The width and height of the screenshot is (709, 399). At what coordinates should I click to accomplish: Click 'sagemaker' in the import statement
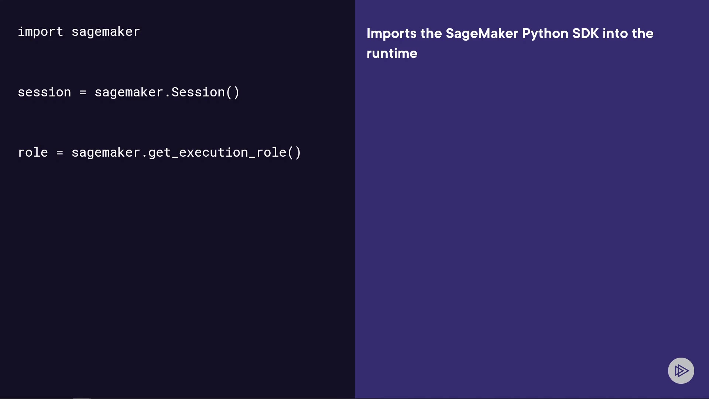tap(106, 32)
